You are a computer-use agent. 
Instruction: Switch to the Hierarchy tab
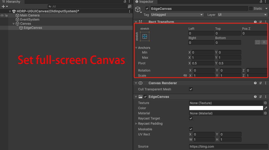tap(12, 2)
